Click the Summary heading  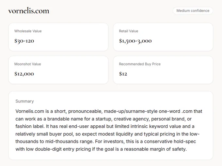pyautogui.click(x=24, y=101)
